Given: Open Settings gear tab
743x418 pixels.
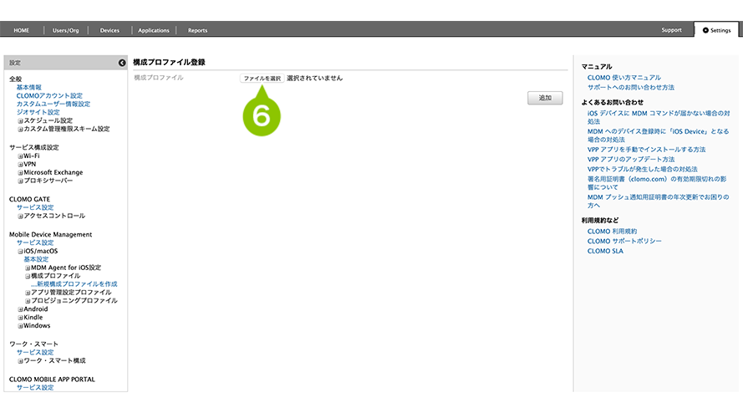Looking at the screenshot, I should 716,30.
